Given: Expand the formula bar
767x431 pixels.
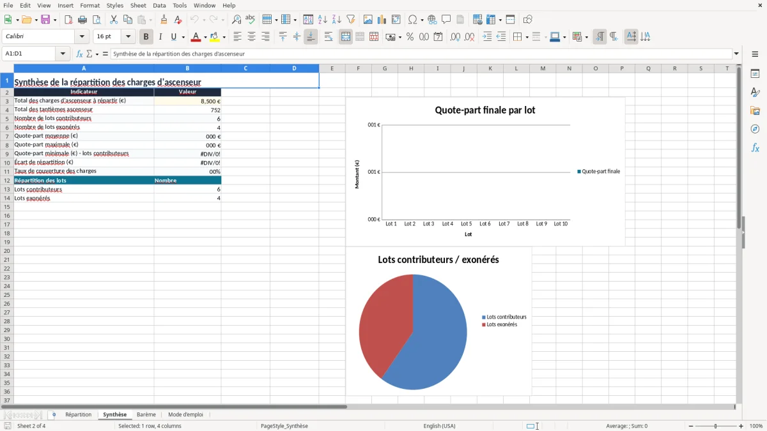Looking at the screenshot, I should tap(736, 54).
